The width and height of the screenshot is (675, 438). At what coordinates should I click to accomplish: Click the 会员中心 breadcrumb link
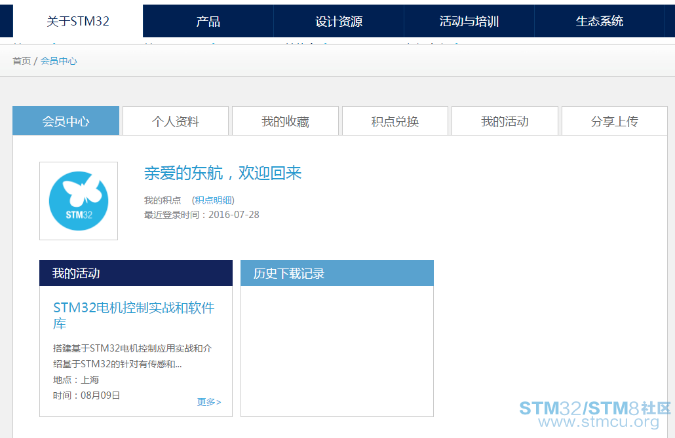coord(58,61)
